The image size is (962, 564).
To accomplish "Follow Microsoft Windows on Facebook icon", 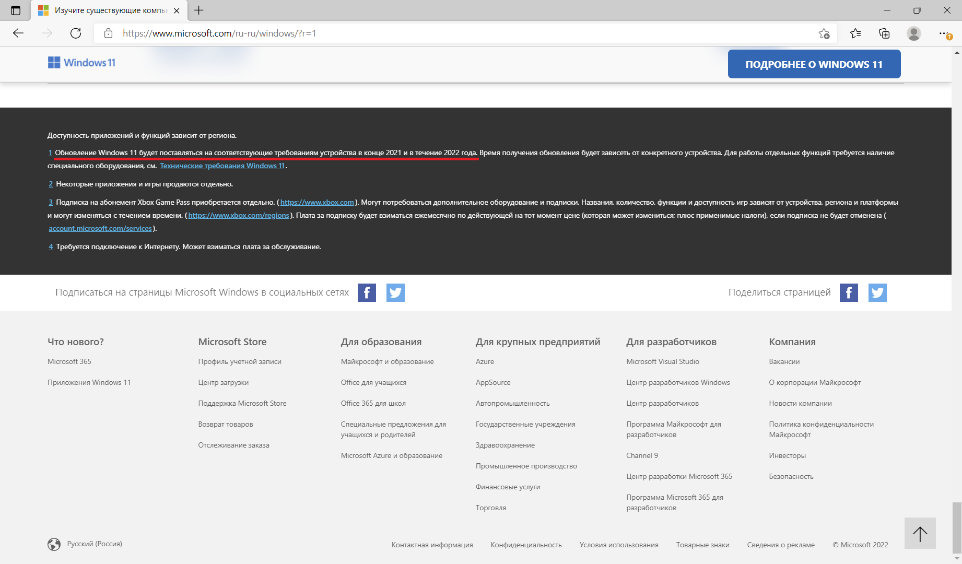I will click(367, 293).
